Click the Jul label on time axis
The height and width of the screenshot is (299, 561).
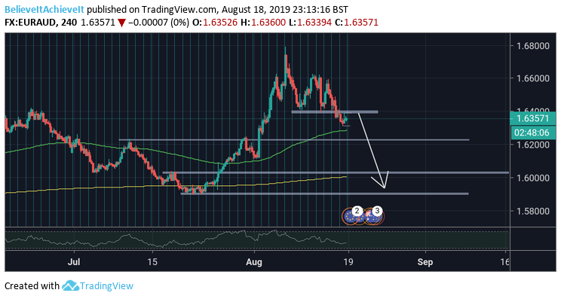74,262
